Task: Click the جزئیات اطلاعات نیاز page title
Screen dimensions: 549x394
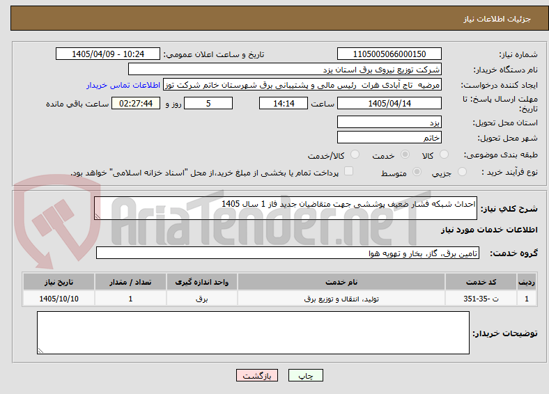Action: pos(497,19)
